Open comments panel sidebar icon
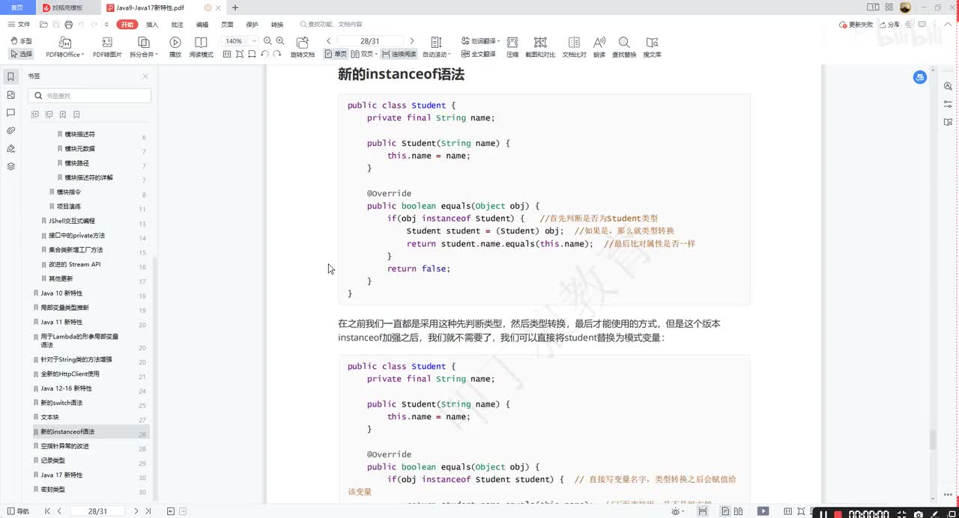 click(x=10, y=113)
